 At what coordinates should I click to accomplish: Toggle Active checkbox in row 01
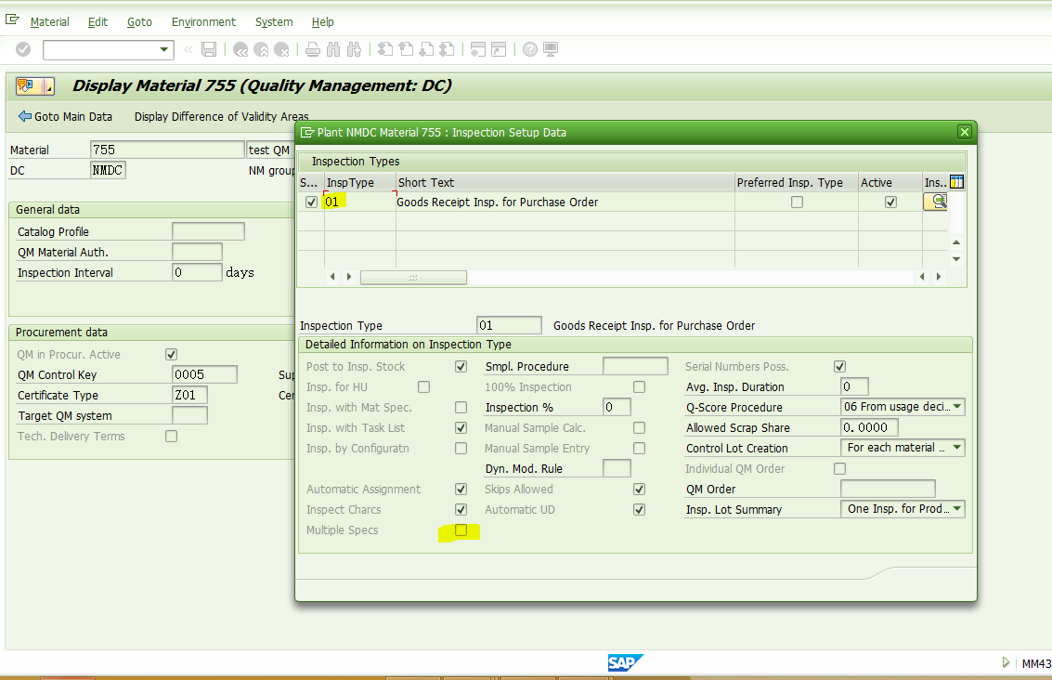click(x=891, y=203)
